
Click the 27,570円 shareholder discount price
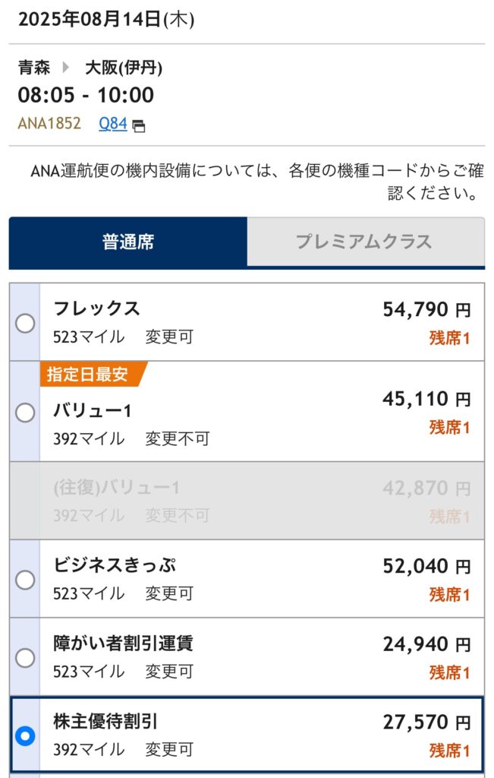pos(426,723)
